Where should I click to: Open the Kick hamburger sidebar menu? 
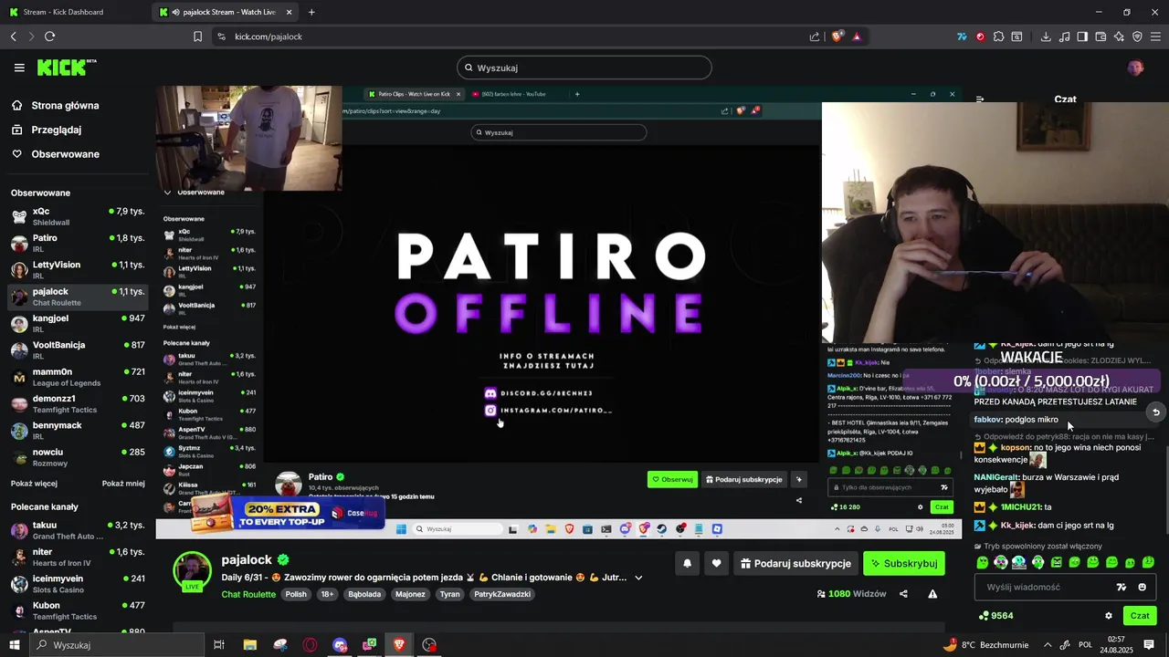click(19, 68)
